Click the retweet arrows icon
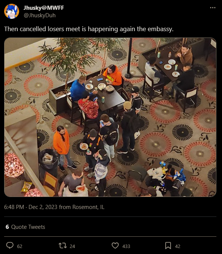The image size is (222, 254). coord(63,246)
